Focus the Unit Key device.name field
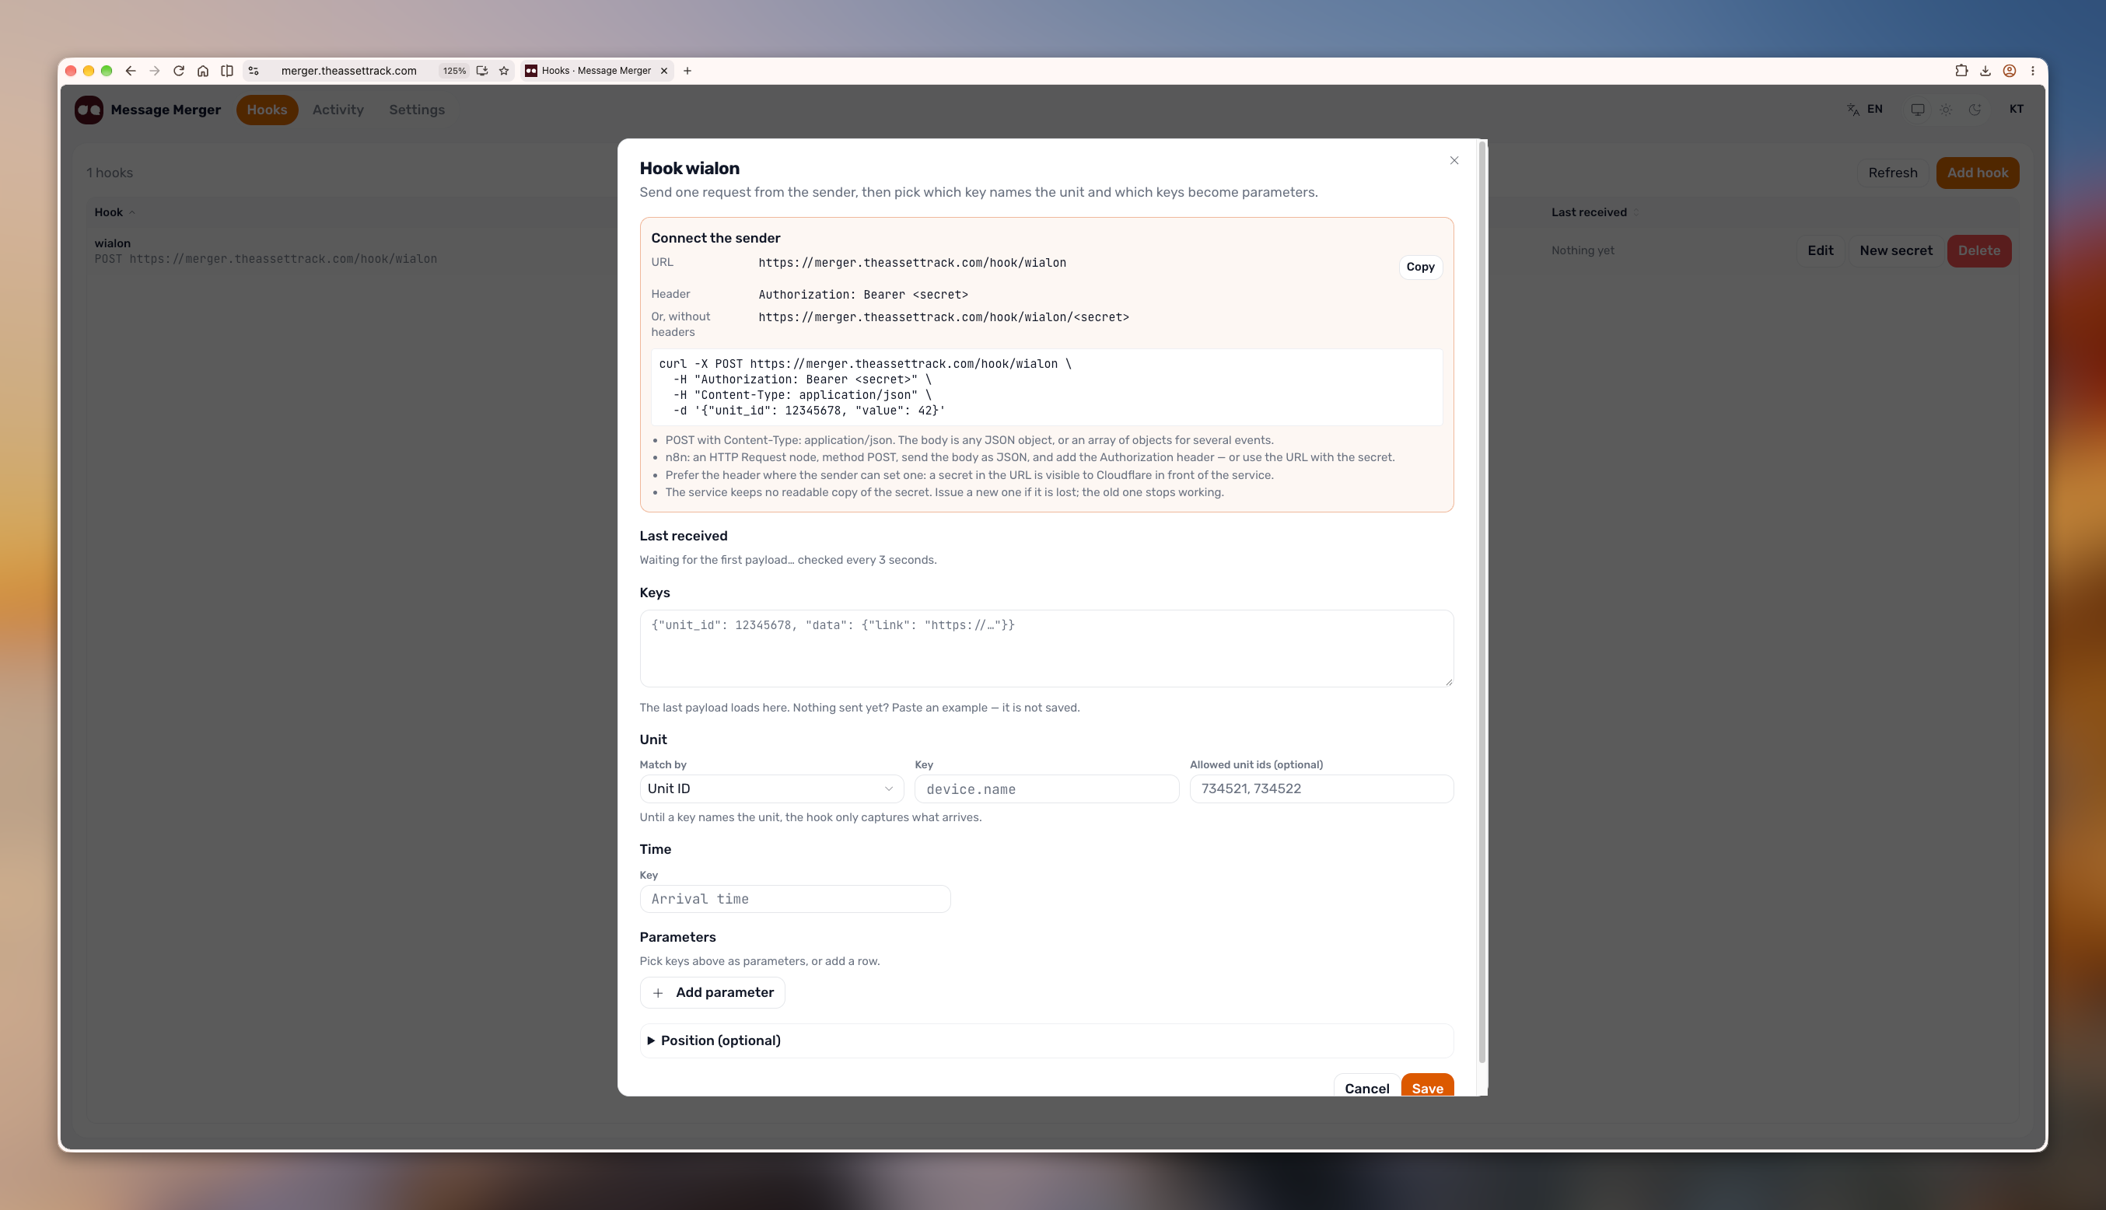The height and width of the screenshot is (1210, 2106). pyautogui.click(x=1046, y=789)
